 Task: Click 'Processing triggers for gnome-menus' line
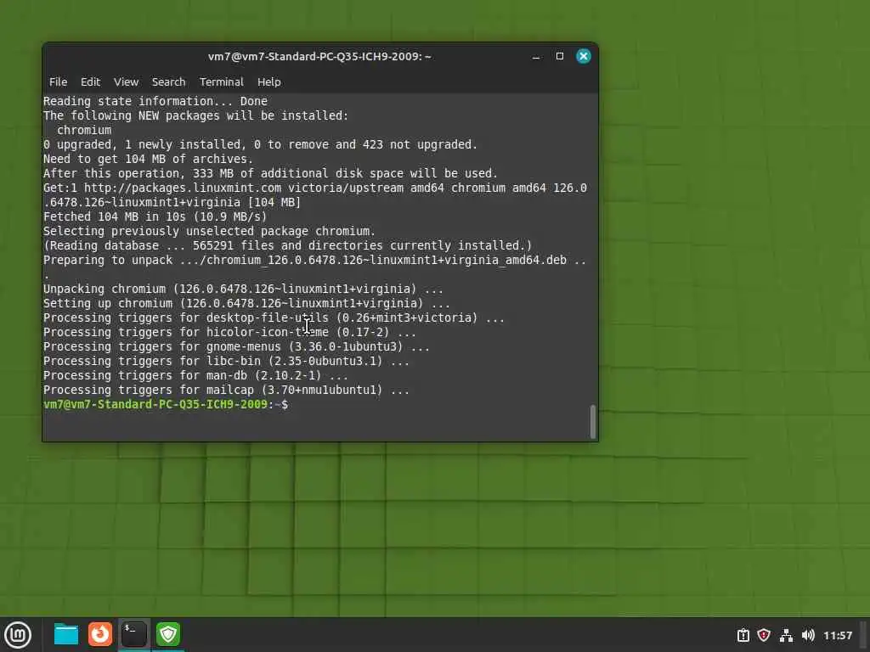tap(237, 346)
